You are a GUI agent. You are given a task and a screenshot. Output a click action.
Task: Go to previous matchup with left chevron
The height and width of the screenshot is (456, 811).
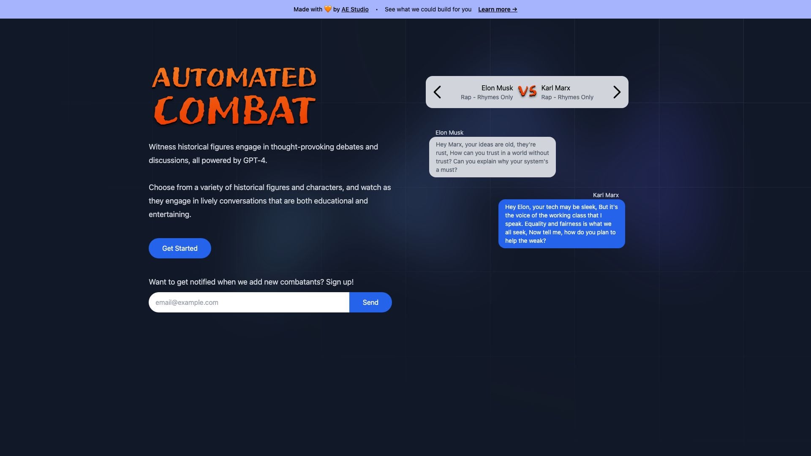pos(438,92)
